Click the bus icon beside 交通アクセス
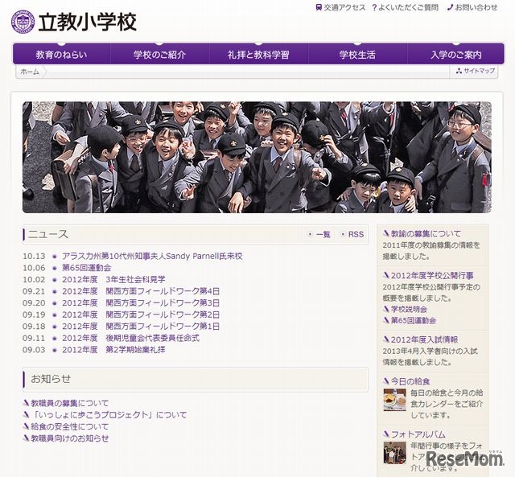 [319, 7]
